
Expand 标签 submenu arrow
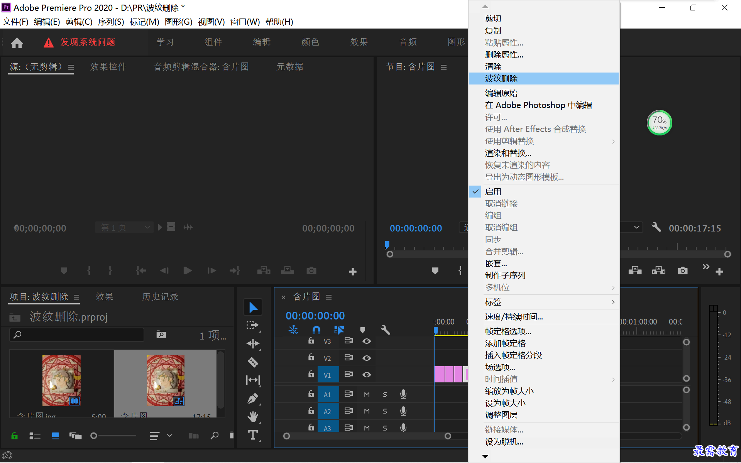(x=613, y=302)
